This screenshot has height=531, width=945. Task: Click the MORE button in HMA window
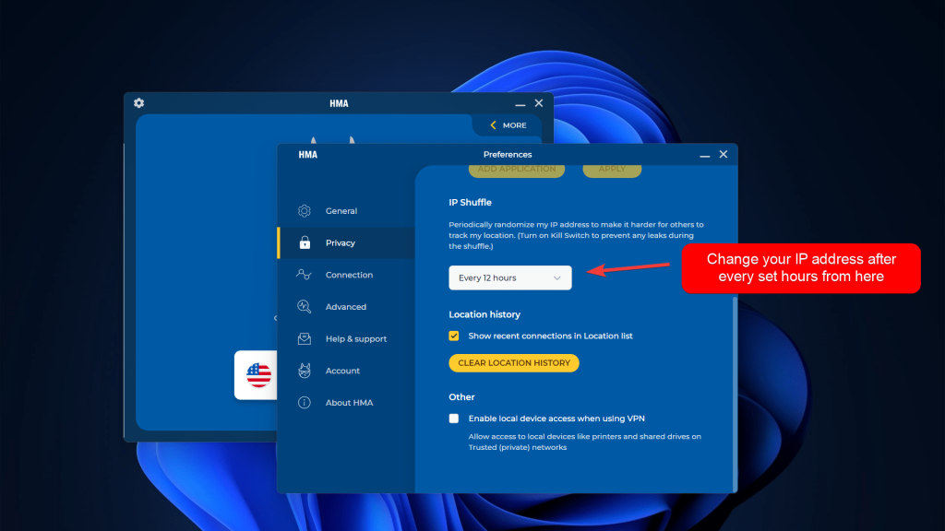pyautogui.click(x=508, y=125)
